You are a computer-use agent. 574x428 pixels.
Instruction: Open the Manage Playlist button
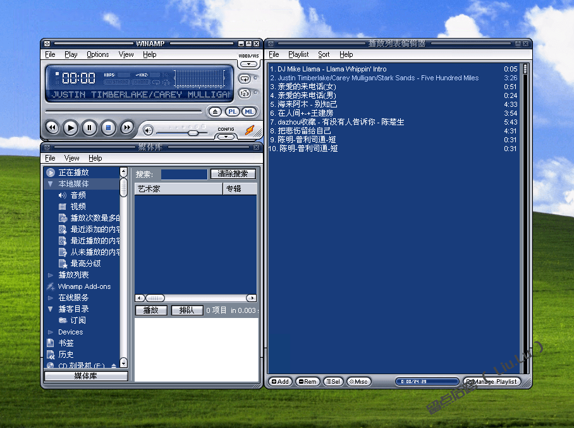coord(492,381)
